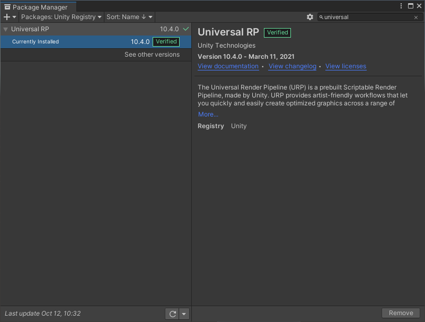Screen dimensions: 425x322
Task: Click See other versions
Action: tap(152, 55)
